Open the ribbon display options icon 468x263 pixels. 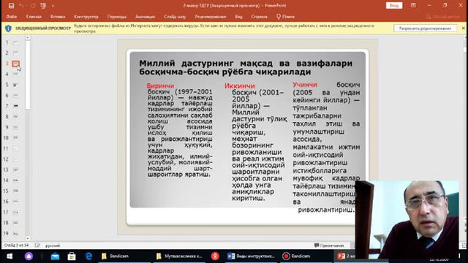point(413,5)
